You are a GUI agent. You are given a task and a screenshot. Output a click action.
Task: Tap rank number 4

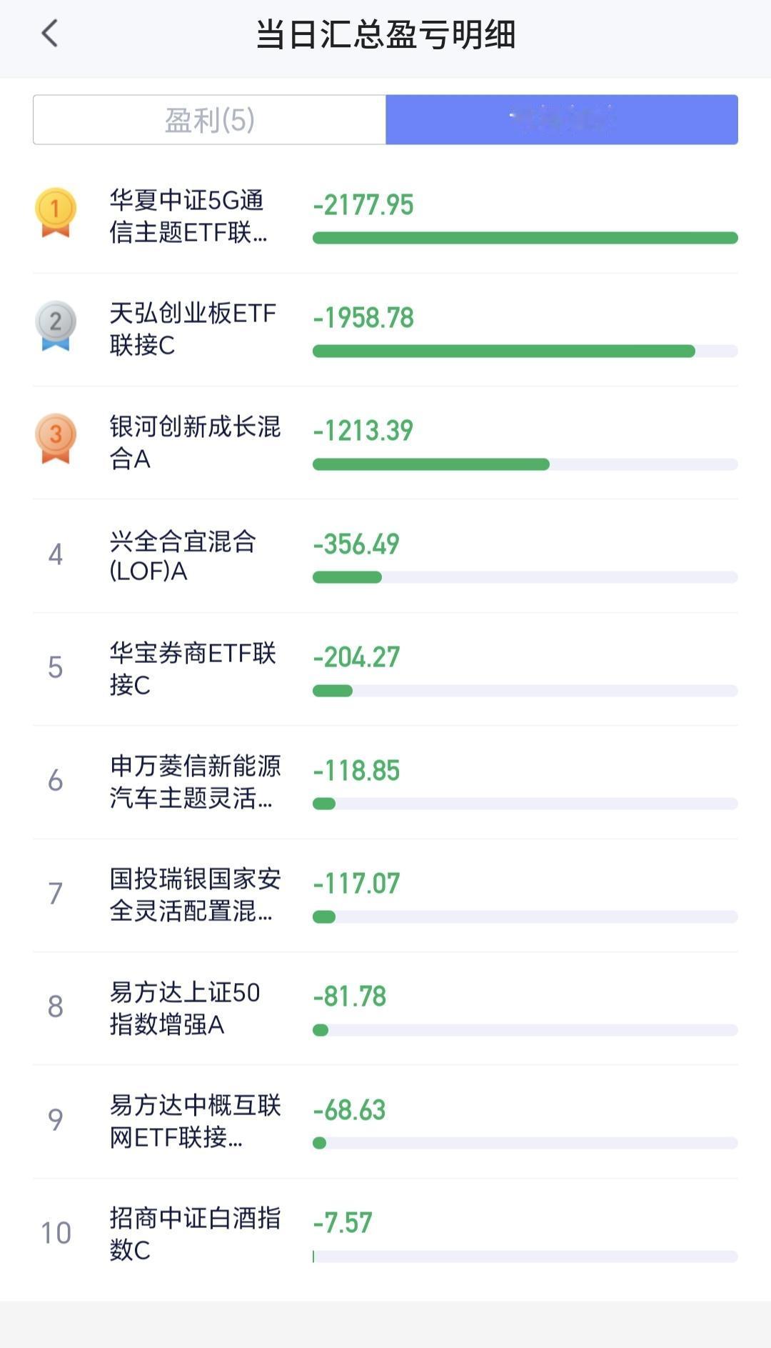pos(56,554)
